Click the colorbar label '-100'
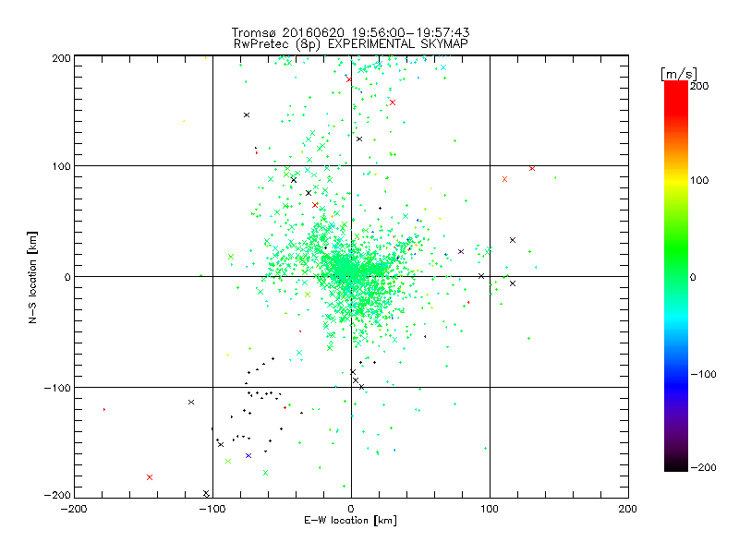Screen dimensions: 739x554 pos(703,375)
